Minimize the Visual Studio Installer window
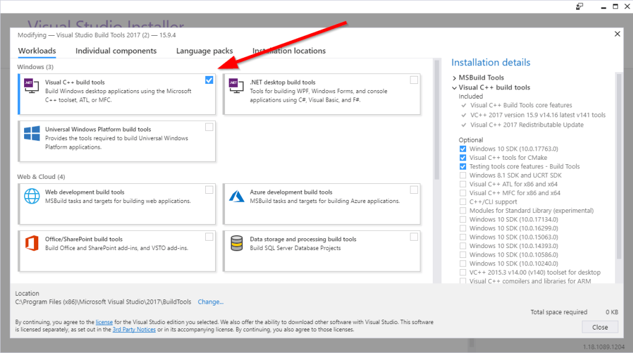 click(x=603, y=7)
